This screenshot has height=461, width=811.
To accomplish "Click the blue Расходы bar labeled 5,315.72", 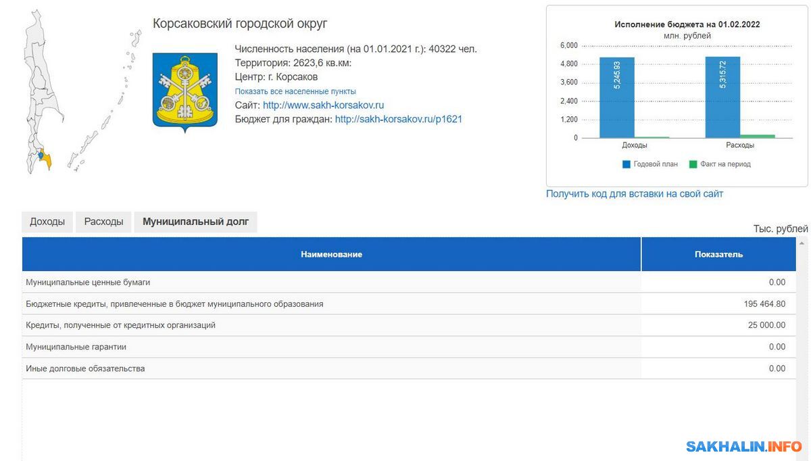I will tap(722, 97).
